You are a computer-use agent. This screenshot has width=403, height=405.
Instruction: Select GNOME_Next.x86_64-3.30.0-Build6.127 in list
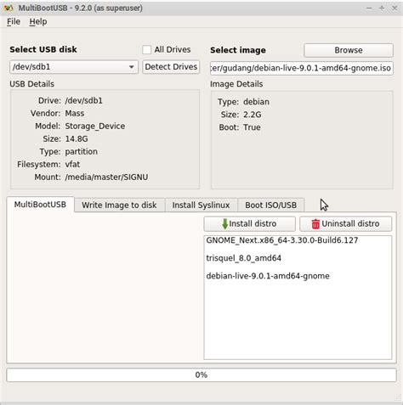coord(282,240)
